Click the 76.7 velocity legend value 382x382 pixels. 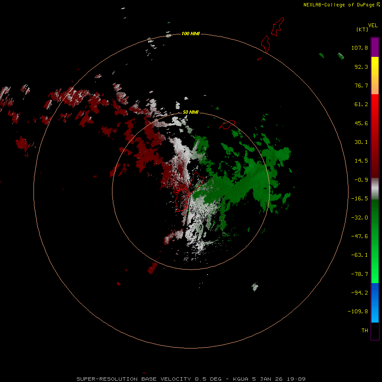(361, 85)
